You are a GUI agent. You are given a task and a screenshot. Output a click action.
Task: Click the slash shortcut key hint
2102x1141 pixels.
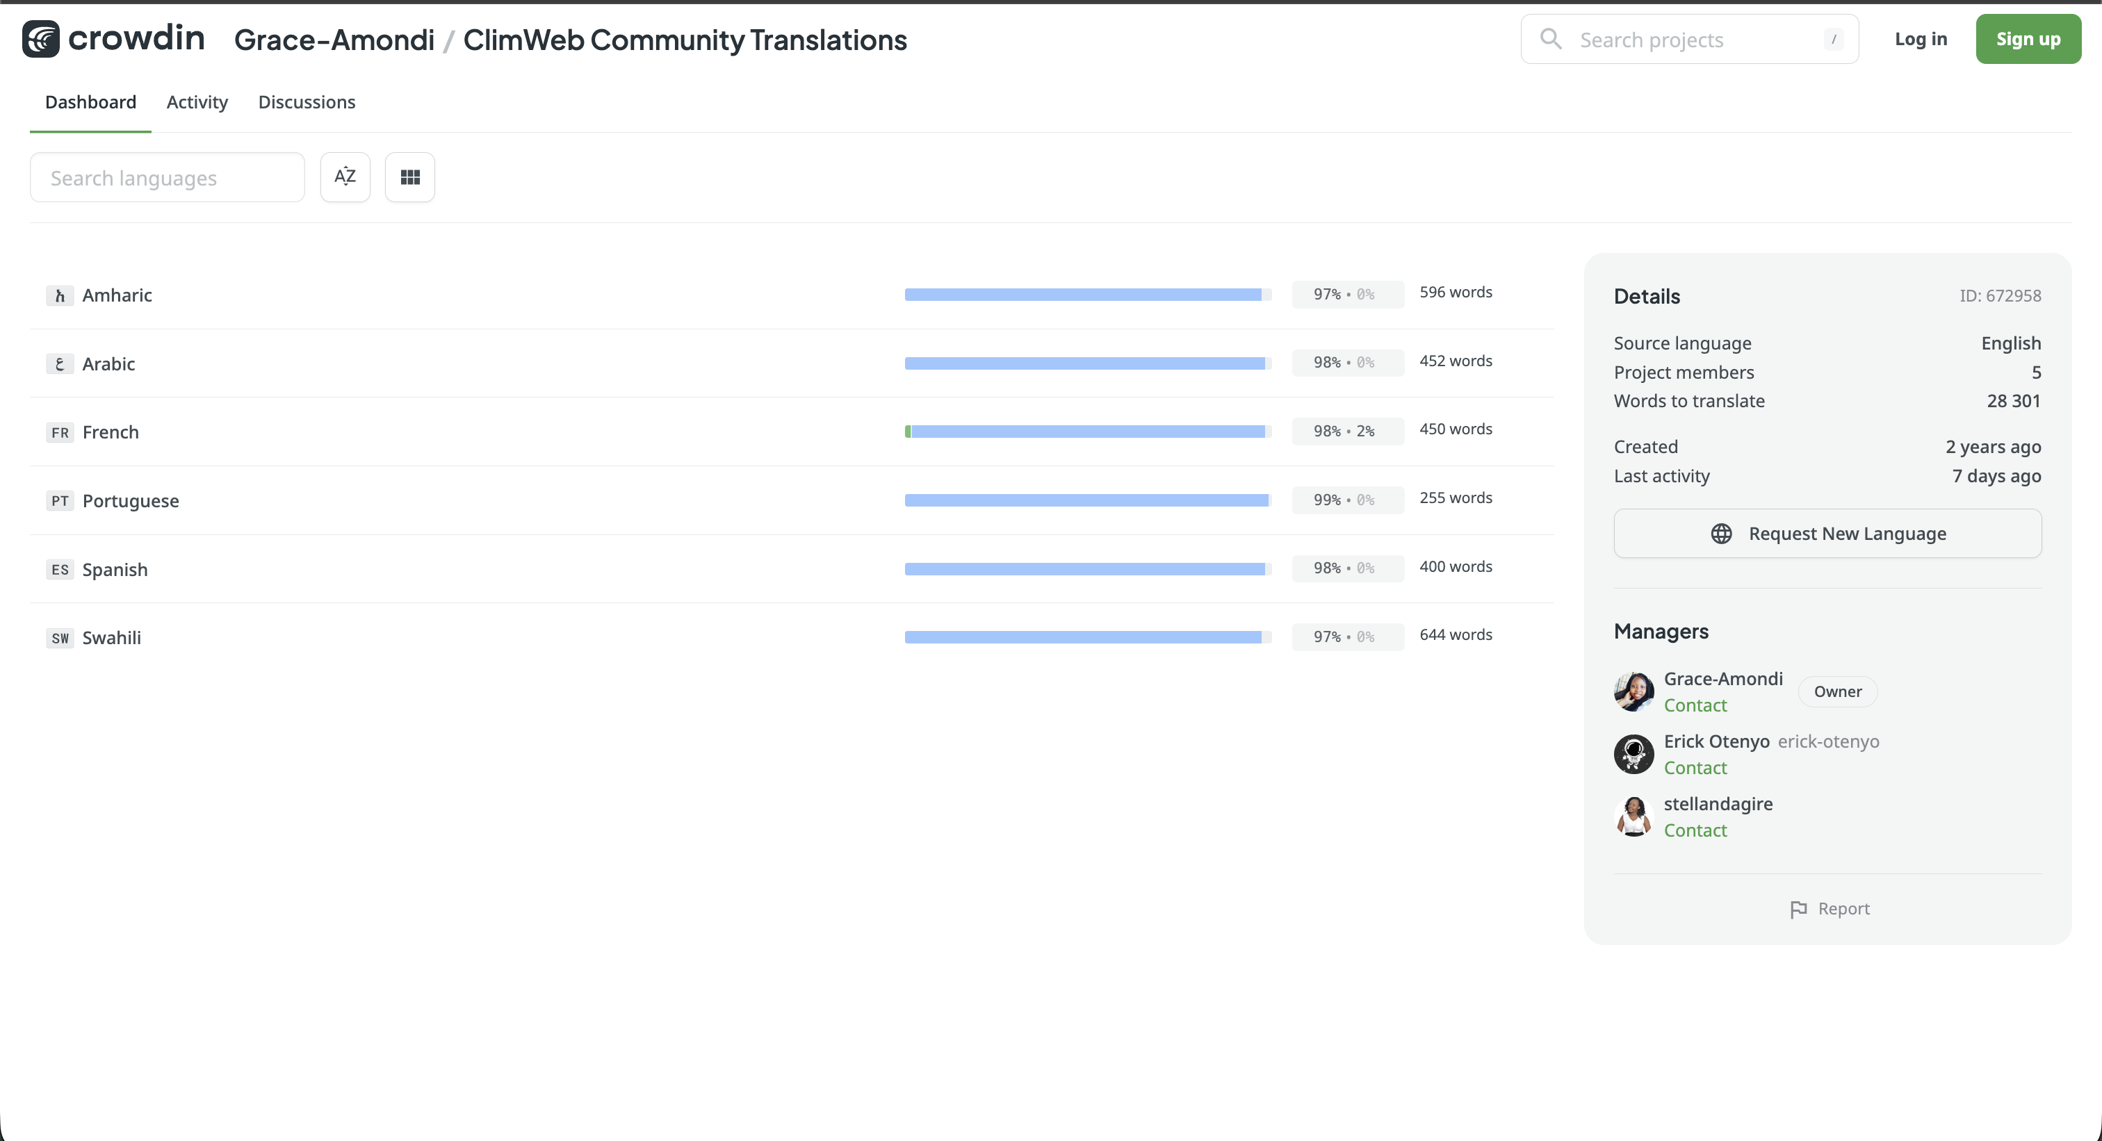click(x=1833, y=39)
